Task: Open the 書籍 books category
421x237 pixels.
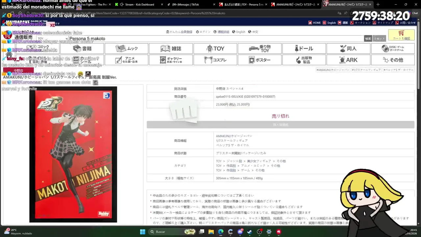Action: point(82,48)
